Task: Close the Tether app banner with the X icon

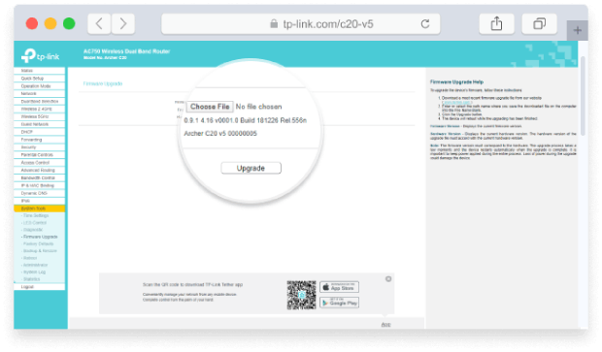Action: (x=388, y=278)
